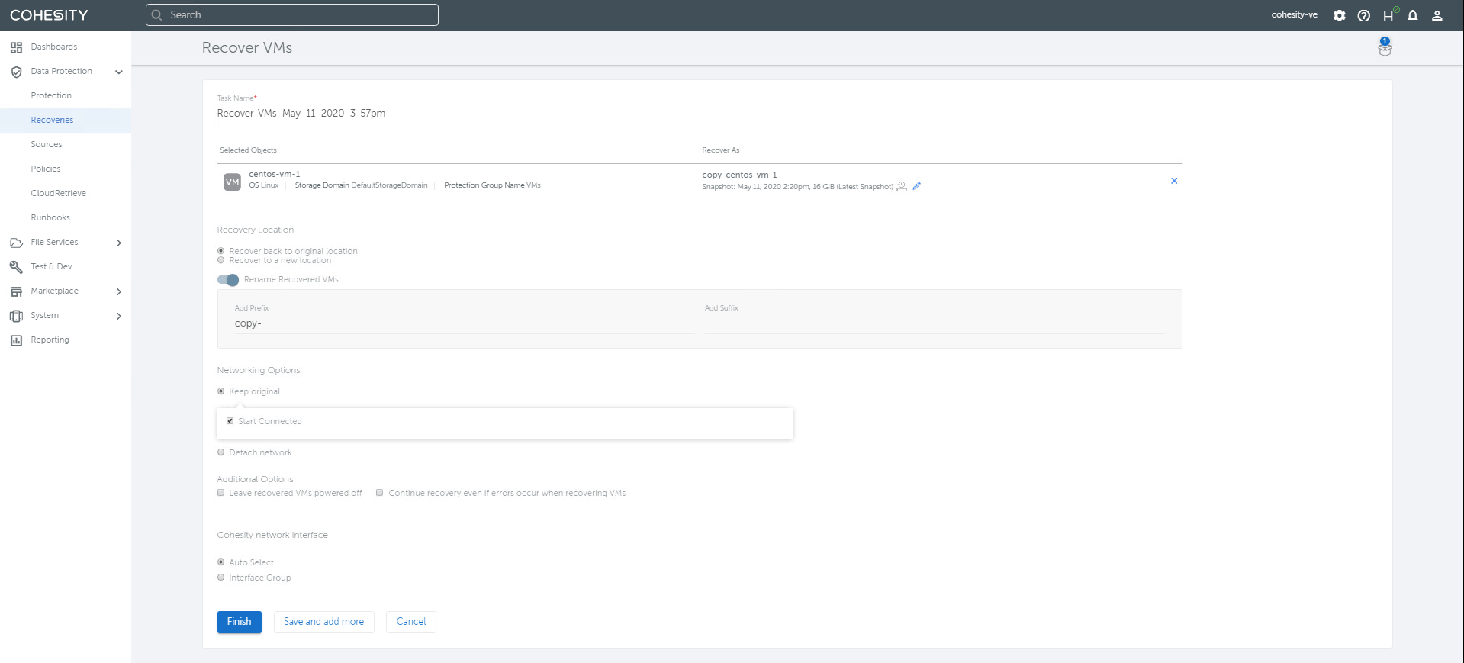
Task: Click into the Add Suffix field
Action: point(934,323)
